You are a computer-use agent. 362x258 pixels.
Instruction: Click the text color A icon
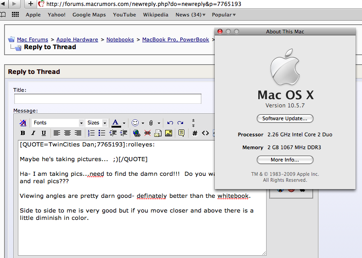(116, 123)
